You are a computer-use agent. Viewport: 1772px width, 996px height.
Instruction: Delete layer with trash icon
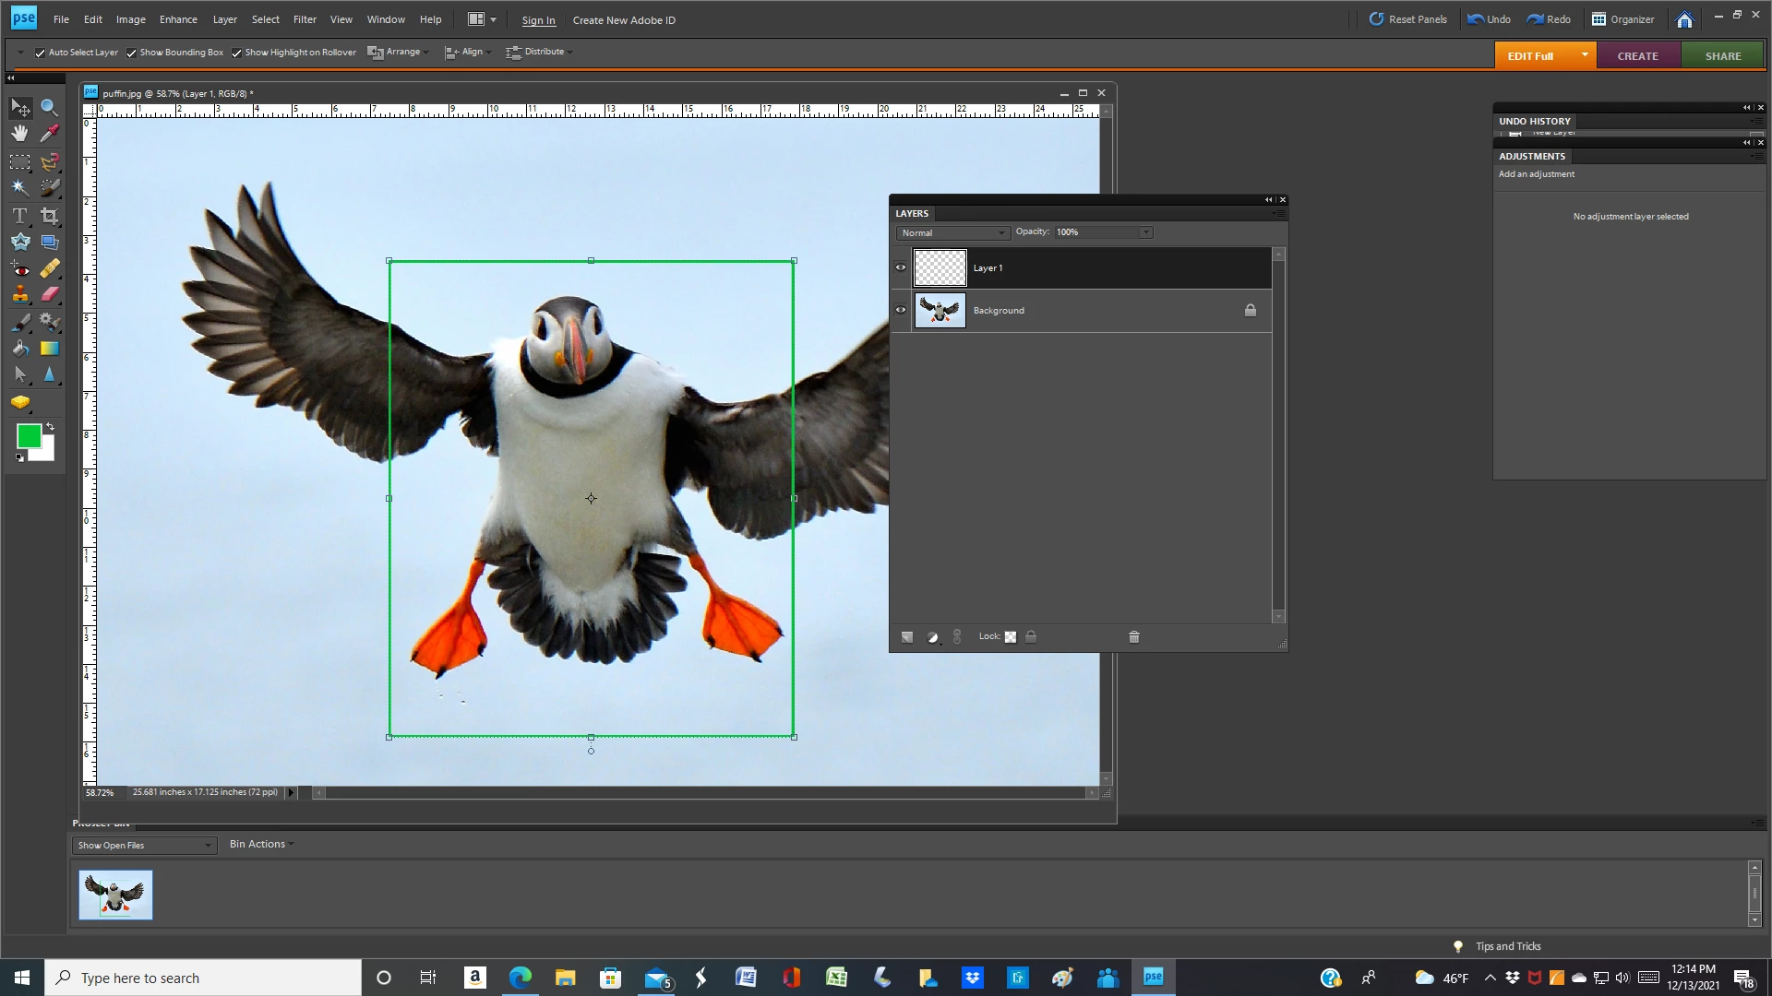[x=1134, y=637]
